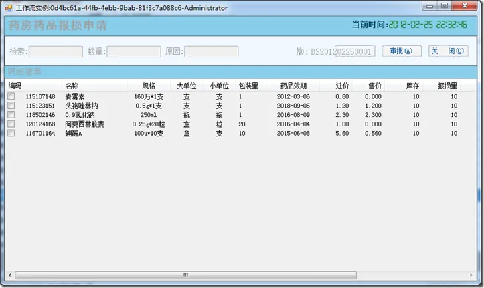Image resolution: width=484 pixels, height=288 pixels.
Task: Sort by the 规格 column header
Action: point(149,86)
